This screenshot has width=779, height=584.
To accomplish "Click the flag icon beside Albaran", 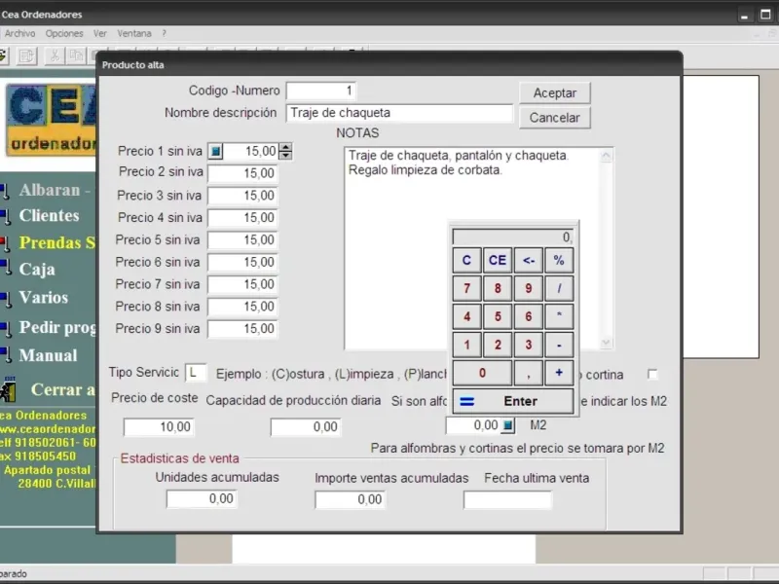I will pos(5,191).
